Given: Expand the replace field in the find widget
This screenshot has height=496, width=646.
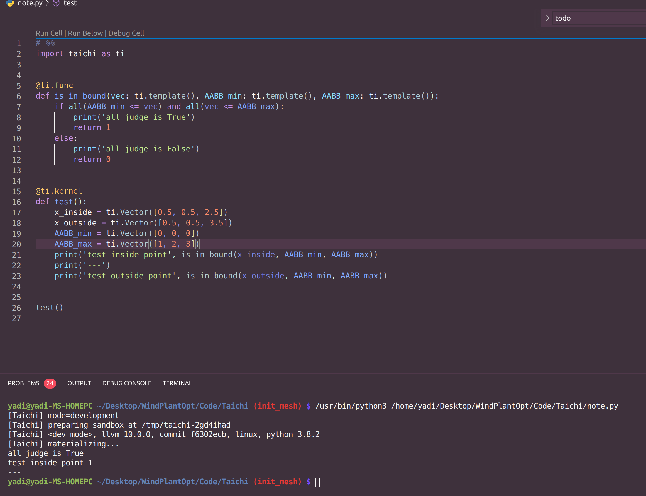Looking at the screenshot, I should coord(548,18).
